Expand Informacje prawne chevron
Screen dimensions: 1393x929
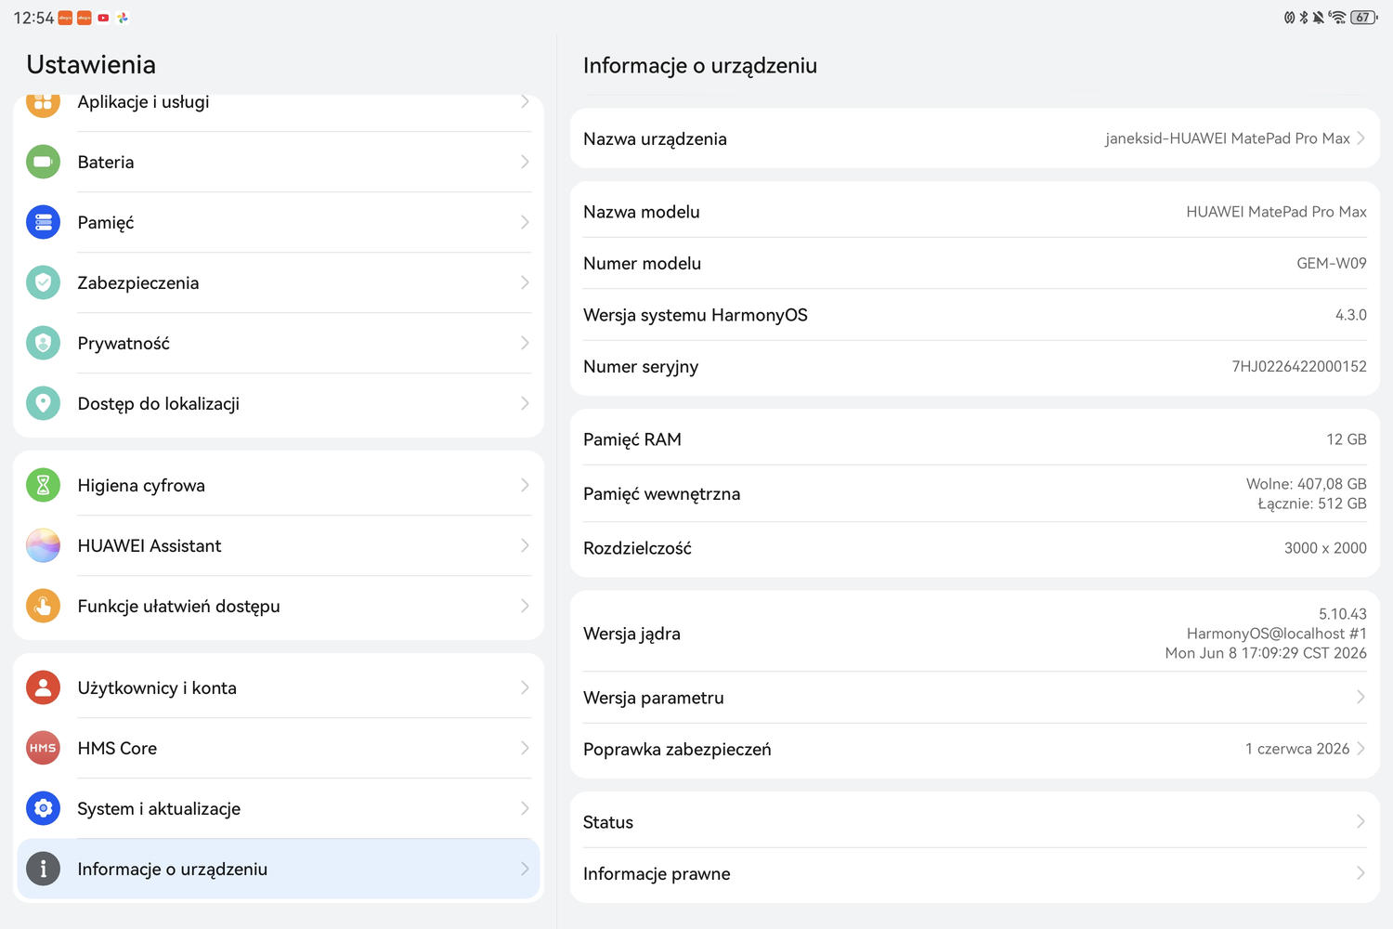click(1360, 873)
